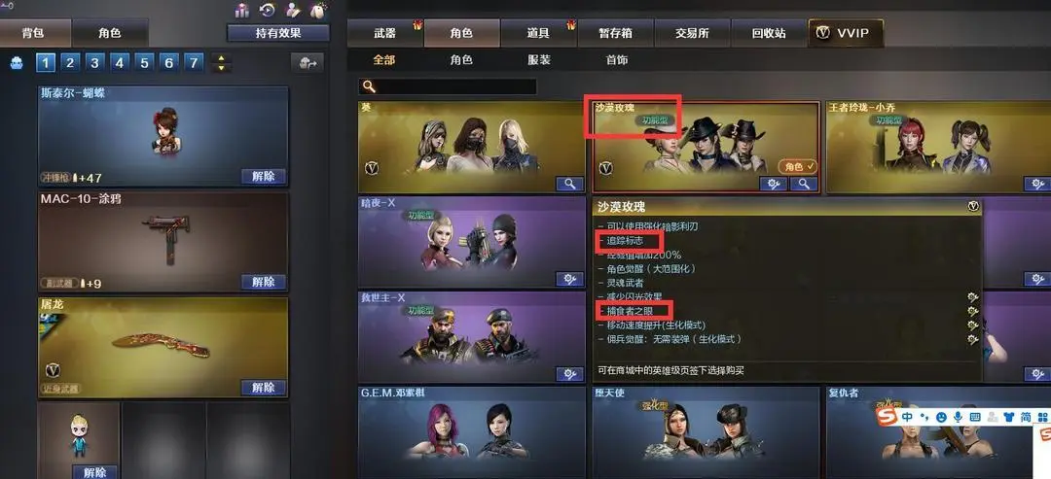Click 解除 on the MAC-10-涂鸦 item
Screen dimensions: 1051x479
click(264, 282)
